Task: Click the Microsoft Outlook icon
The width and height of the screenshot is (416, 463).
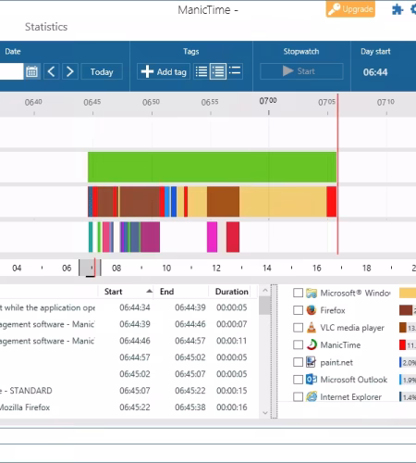Action: tap(312, 380)
